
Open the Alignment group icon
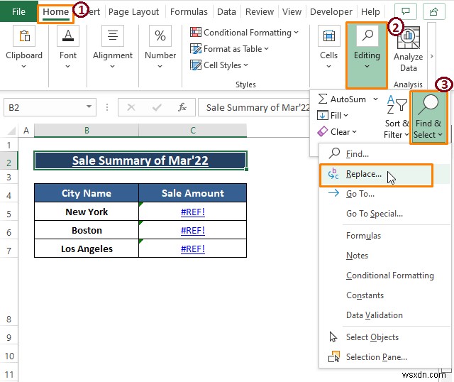click(113, 36)
